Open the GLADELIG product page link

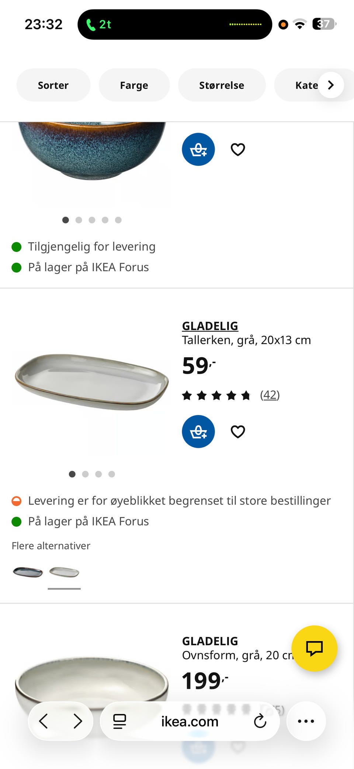click(x=210, y=326)
